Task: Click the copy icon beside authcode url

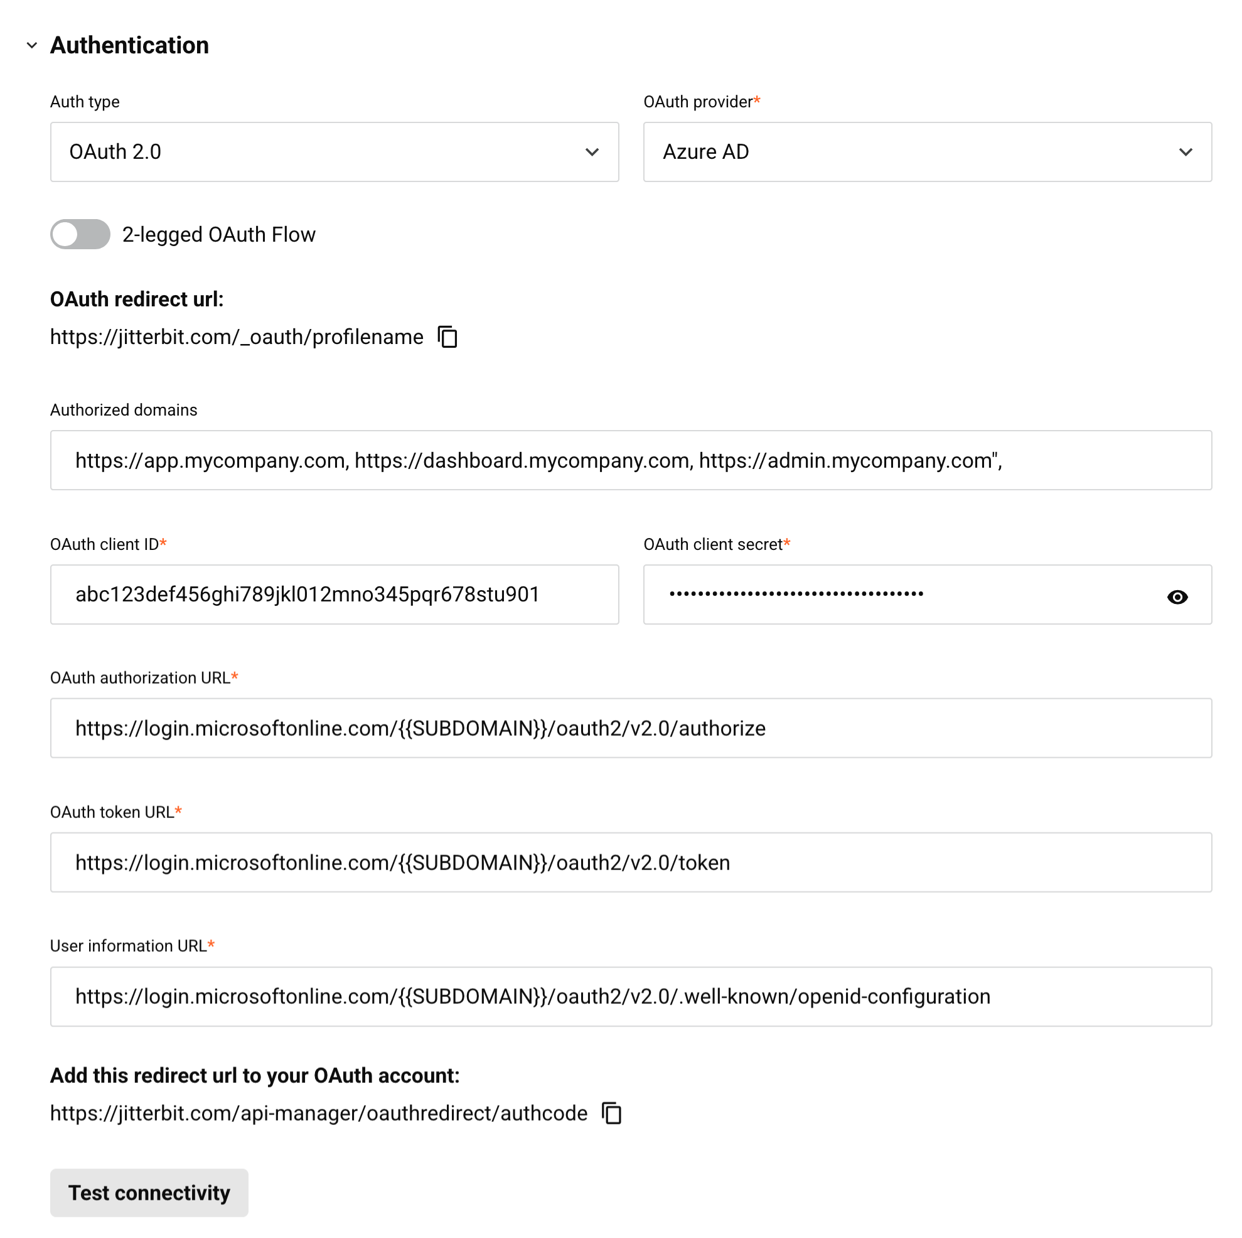Action: click(x=611, y=1113)
